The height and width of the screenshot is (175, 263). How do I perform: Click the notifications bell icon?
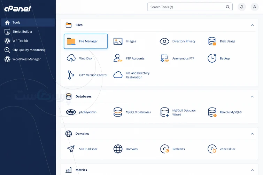242,7
